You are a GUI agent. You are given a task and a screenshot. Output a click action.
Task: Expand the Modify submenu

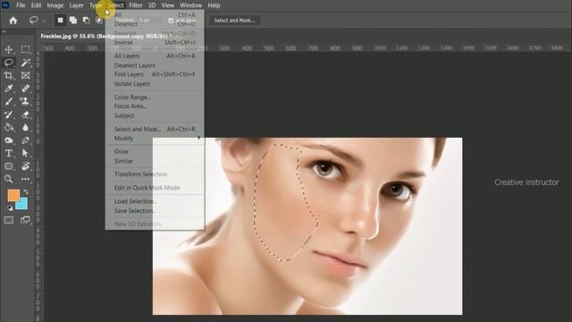pyautogui.click(x=155, y=139)
